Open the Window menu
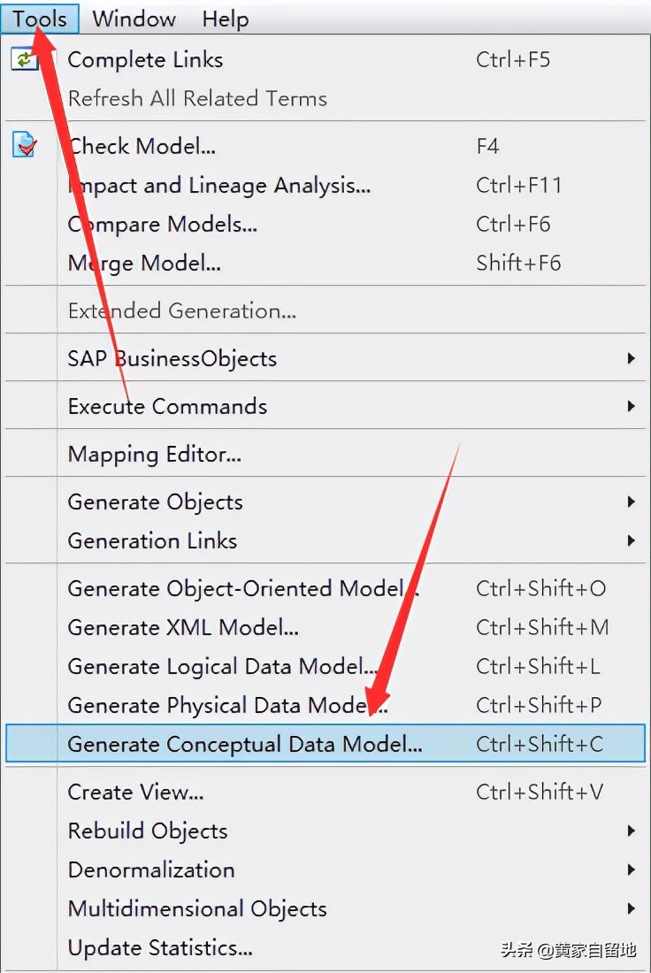This screenshot has height=973, width=651. click(134, 19)
